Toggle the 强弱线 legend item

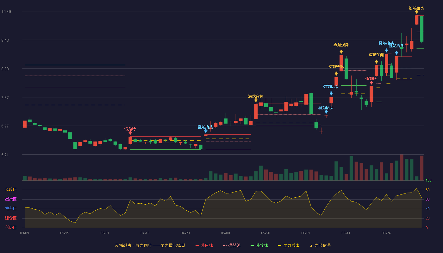(232, 245)
